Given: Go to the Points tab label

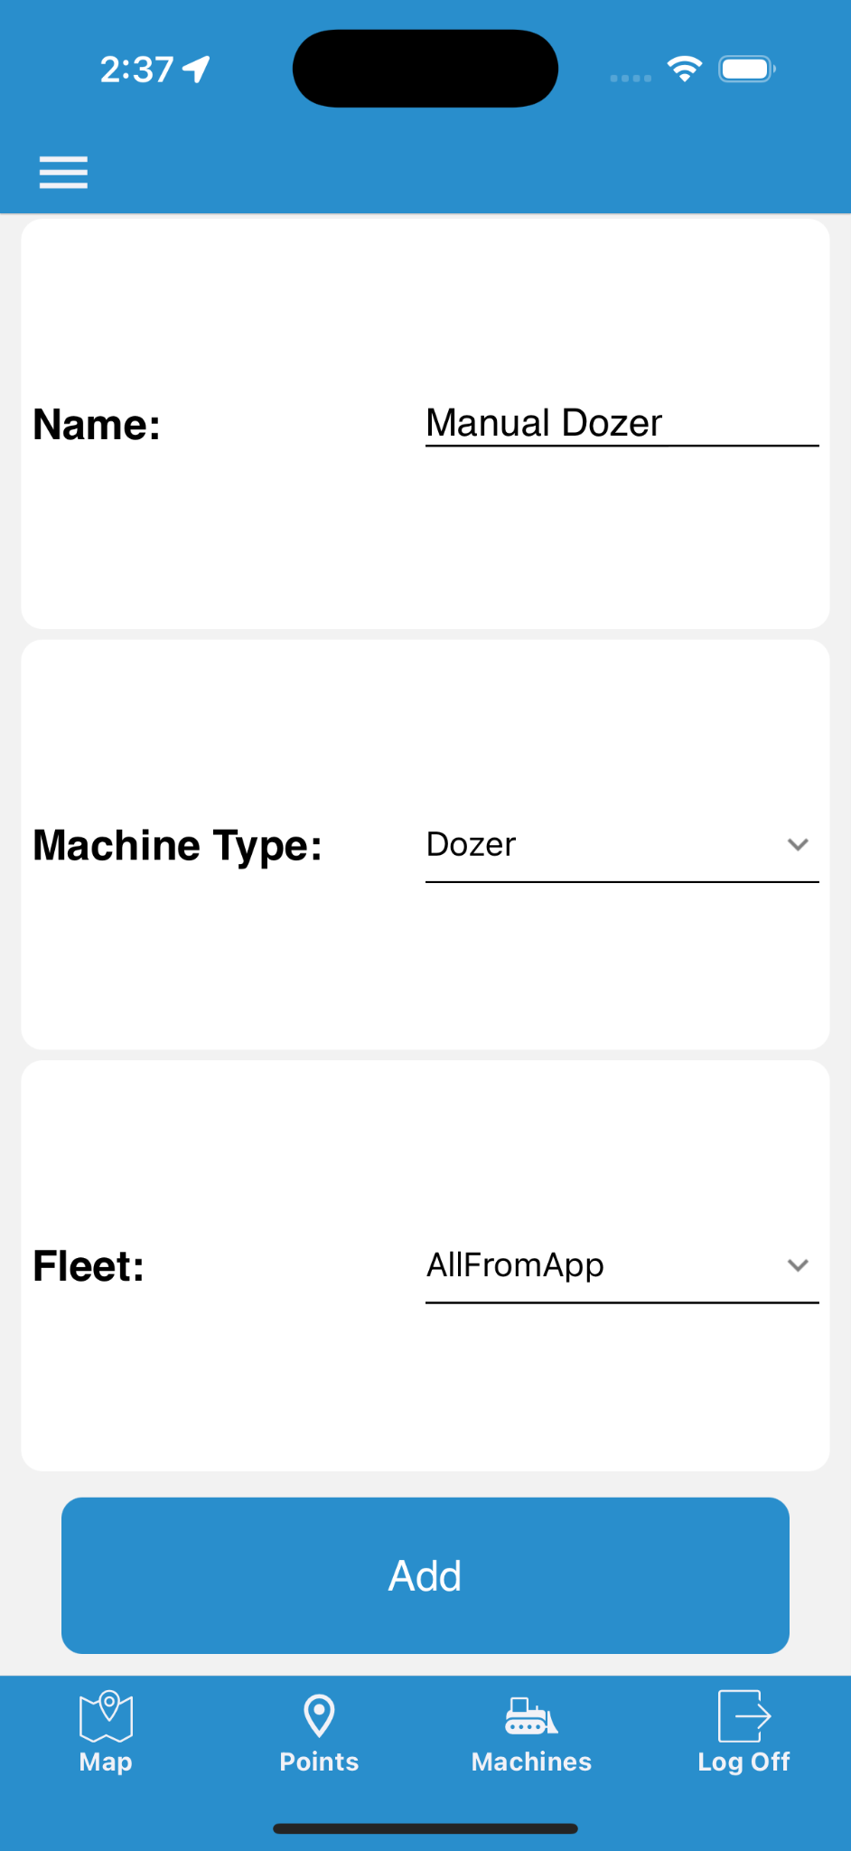Looking at the screenshot, I should point(319,1762).
